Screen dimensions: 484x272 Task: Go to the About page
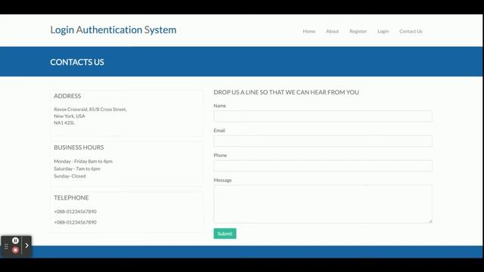tap(333, 31)
